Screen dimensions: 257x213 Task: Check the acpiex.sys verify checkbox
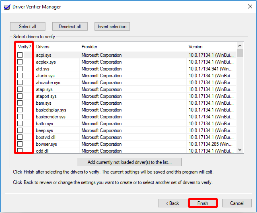pyautogui.click(x=20, y=62)
